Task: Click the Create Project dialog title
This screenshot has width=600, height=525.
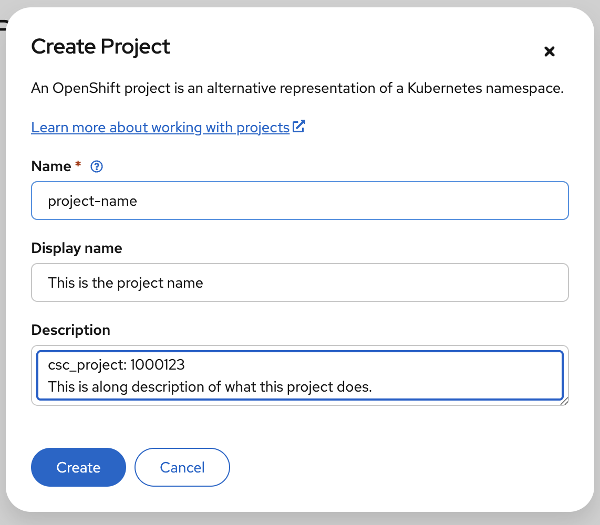Action: [x=100, y=47]
